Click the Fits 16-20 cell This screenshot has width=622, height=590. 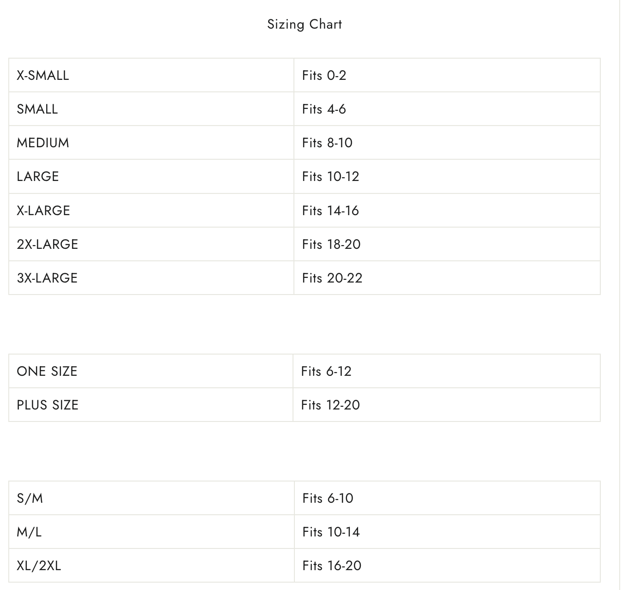[x=447, y=566]
